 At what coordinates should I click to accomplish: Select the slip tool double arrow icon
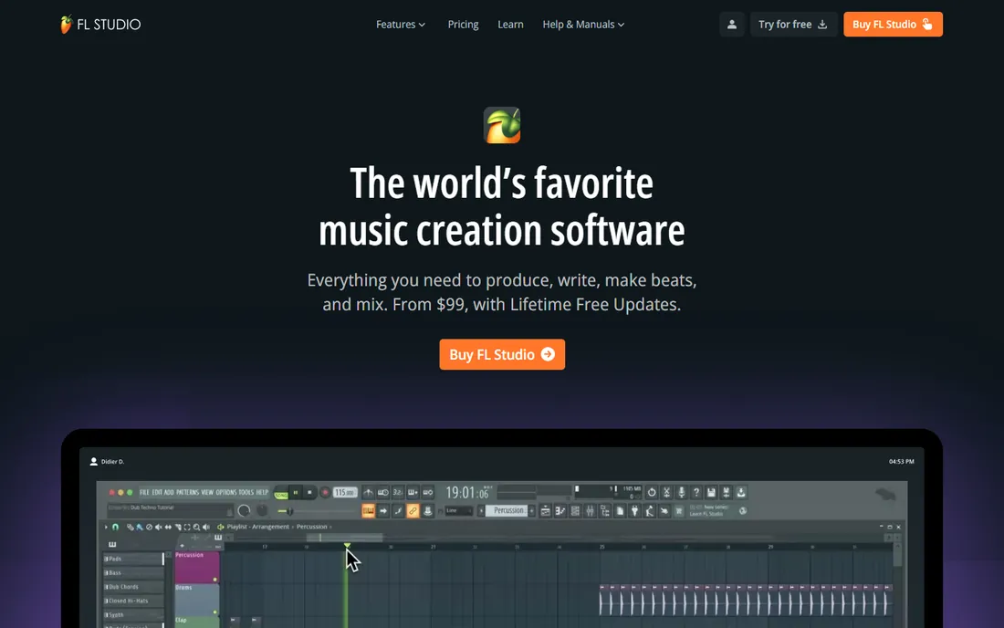click(168, 527)
